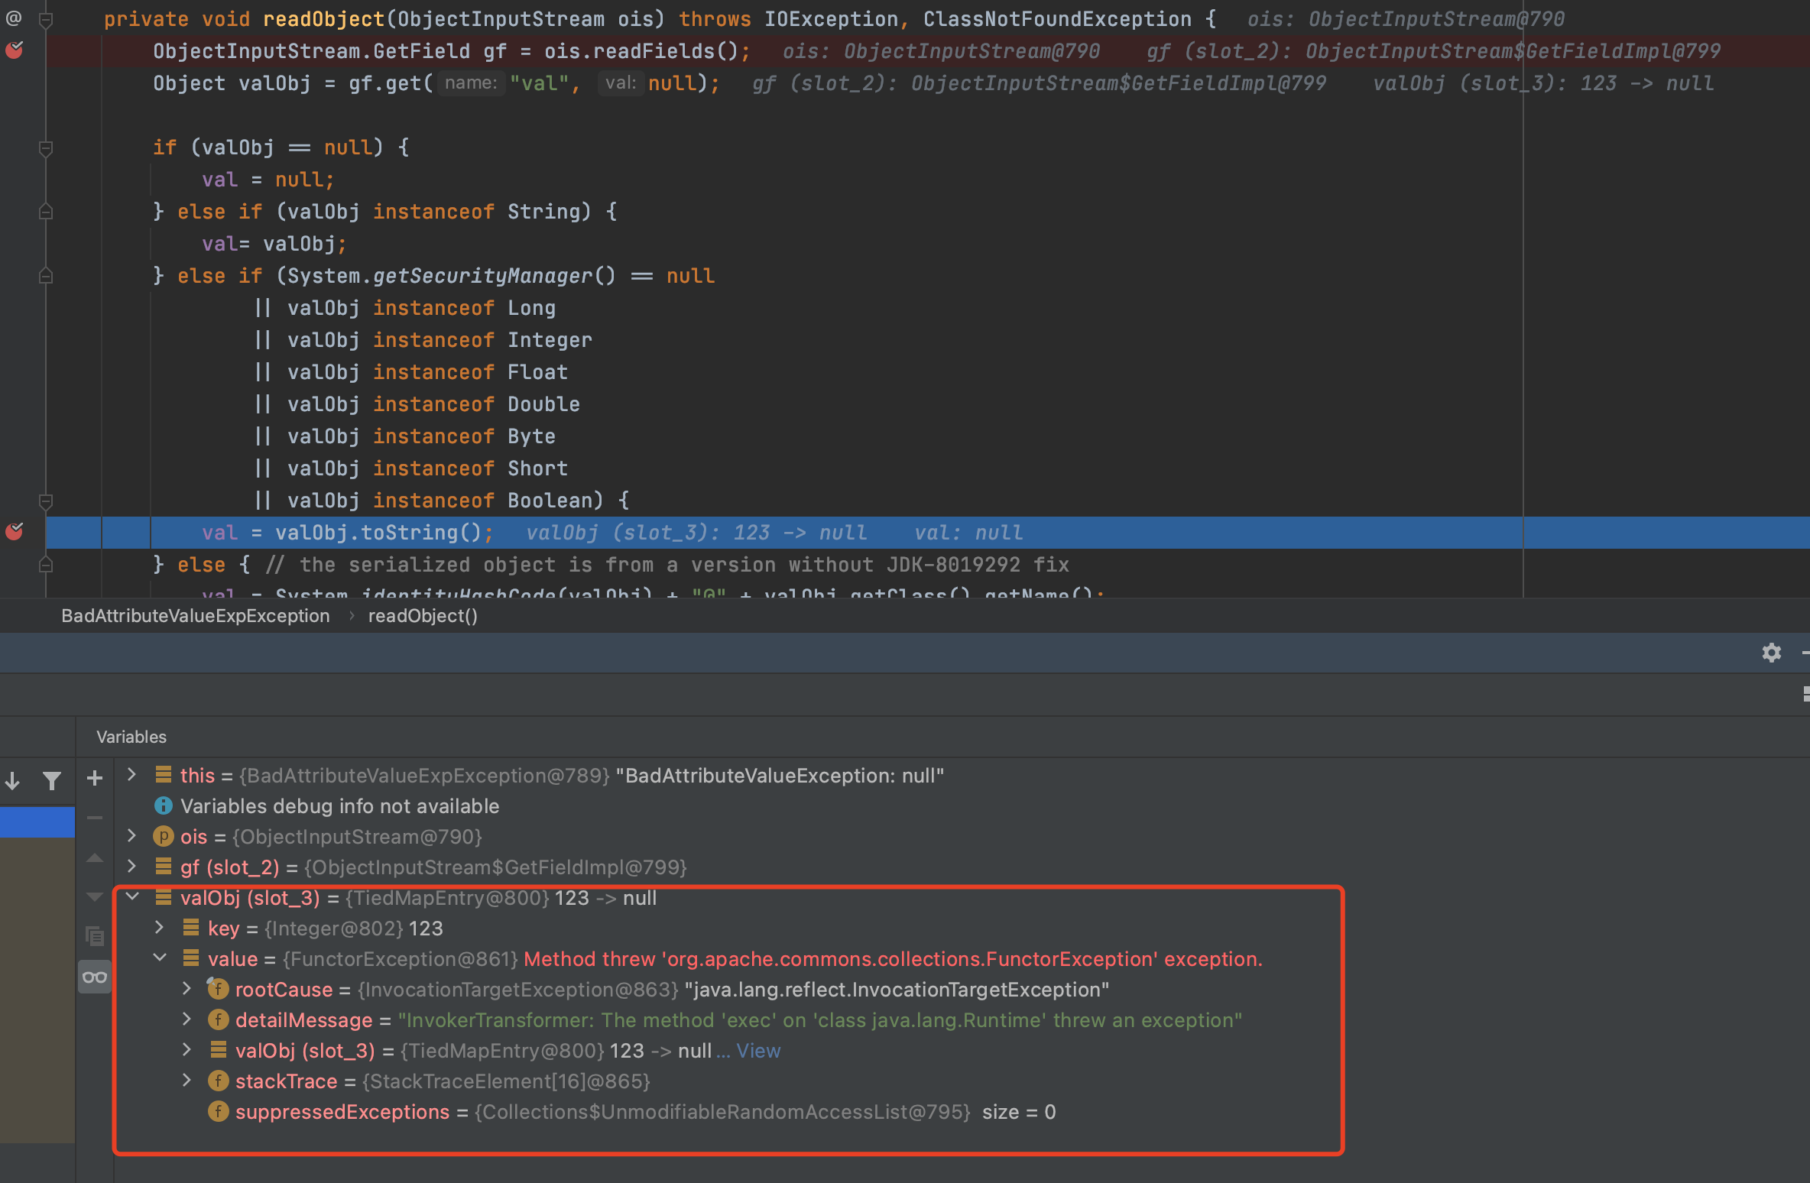Collapse the top-level 'valObj (slot_3)' node
The width and height of the screenshot is (1810, 1183).
click(132, 896)
